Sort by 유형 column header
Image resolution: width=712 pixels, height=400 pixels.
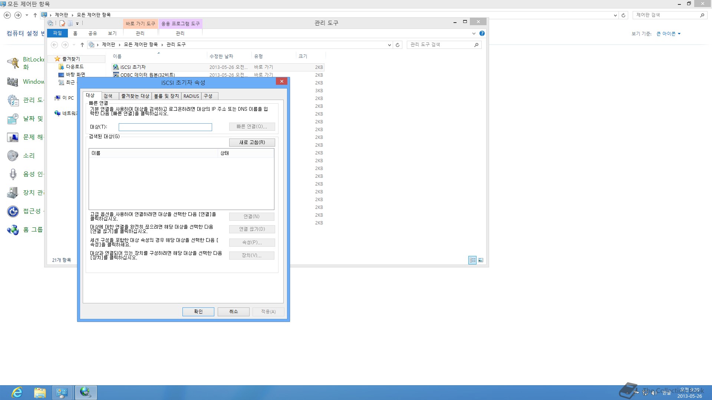(x=274, y=56)
